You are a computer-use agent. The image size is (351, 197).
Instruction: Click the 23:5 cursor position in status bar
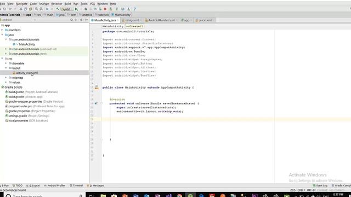point(293,190)
